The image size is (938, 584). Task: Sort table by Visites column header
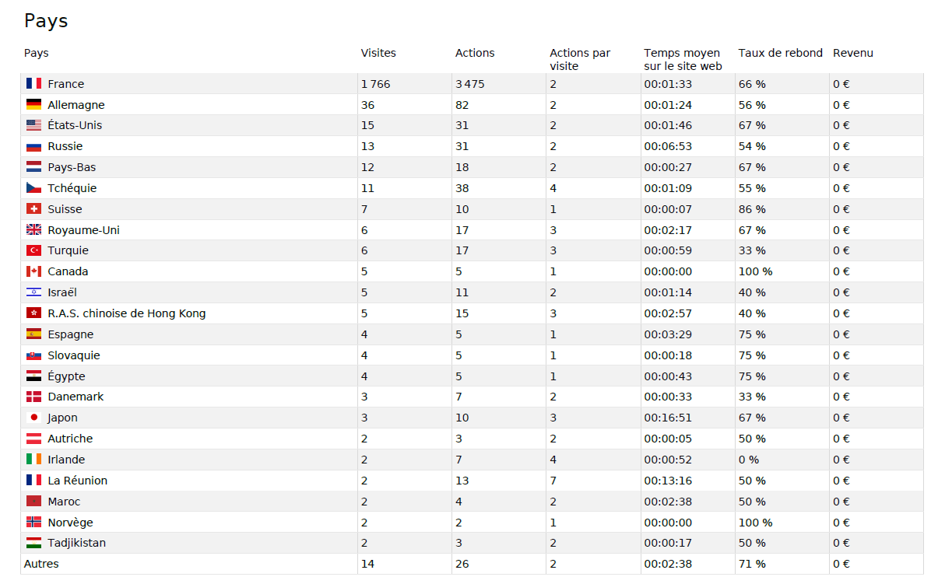click(x=378, y=54)
